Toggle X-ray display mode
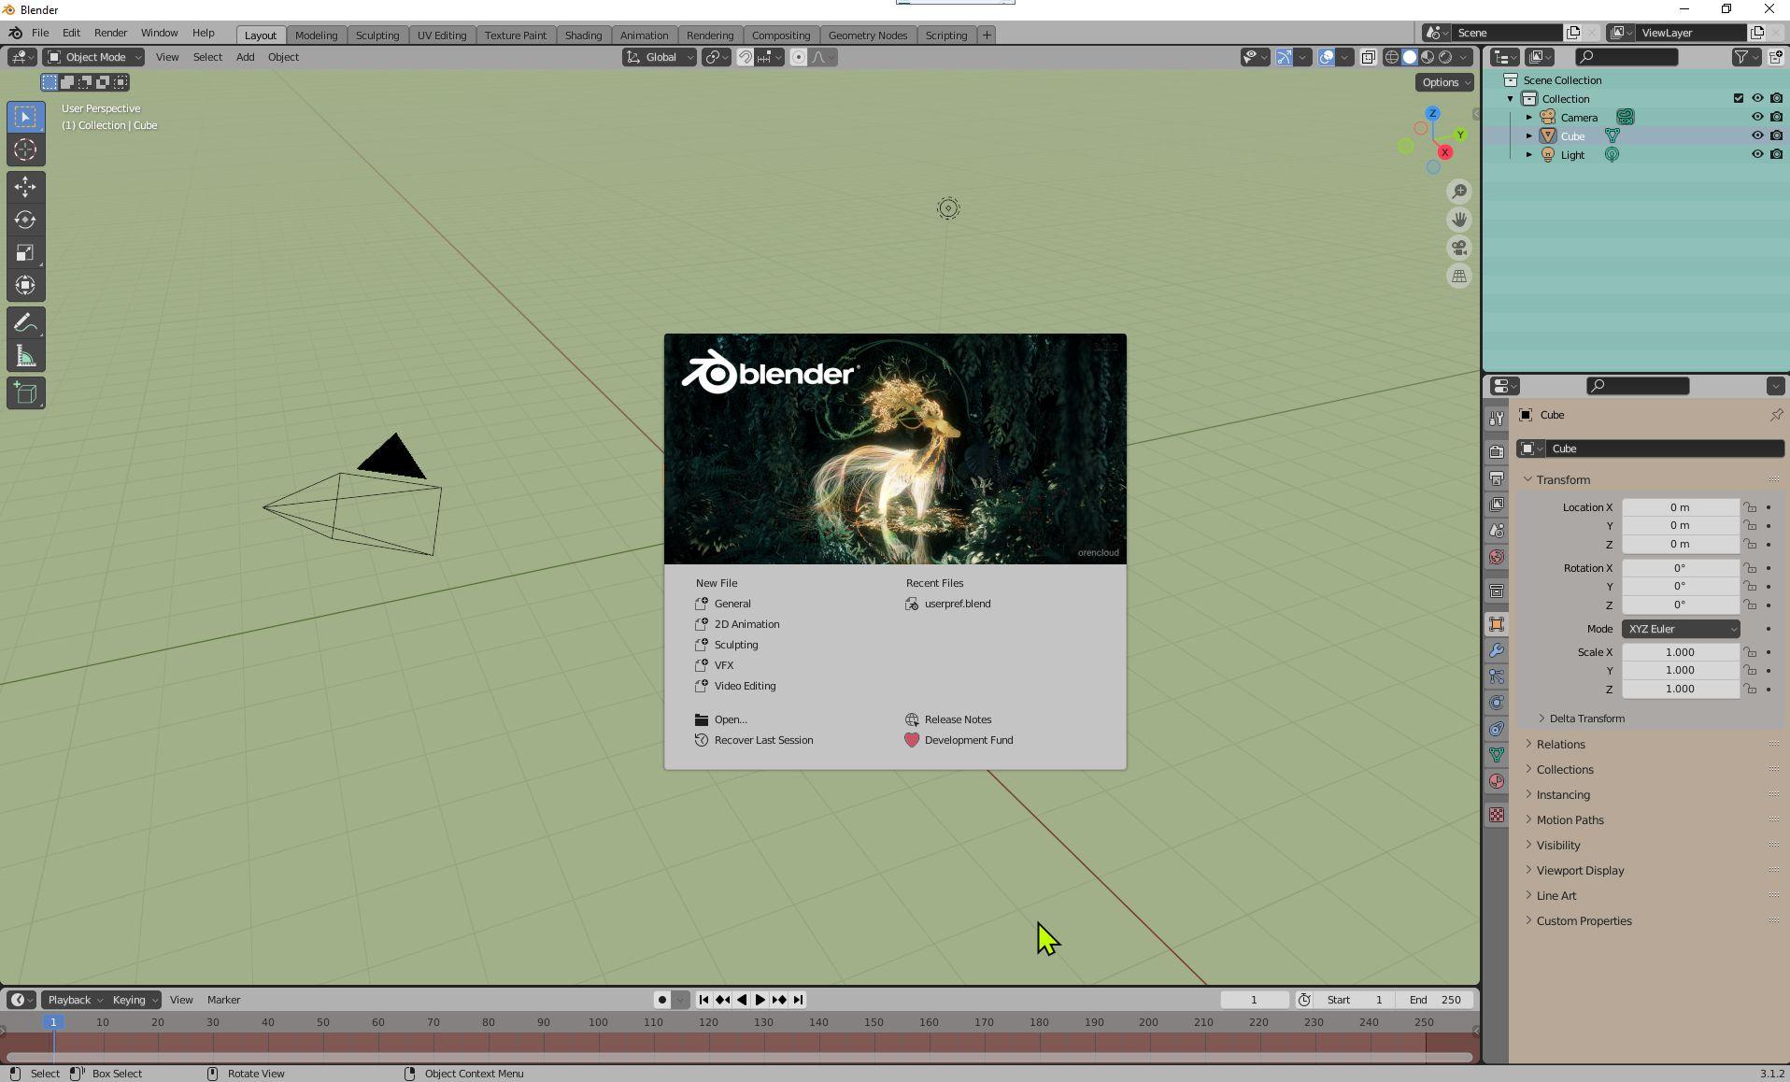 point(1368,57)
